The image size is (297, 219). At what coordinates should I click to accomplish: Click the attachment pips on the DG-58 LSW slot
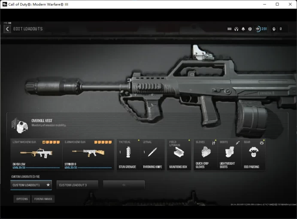(51, 142)
